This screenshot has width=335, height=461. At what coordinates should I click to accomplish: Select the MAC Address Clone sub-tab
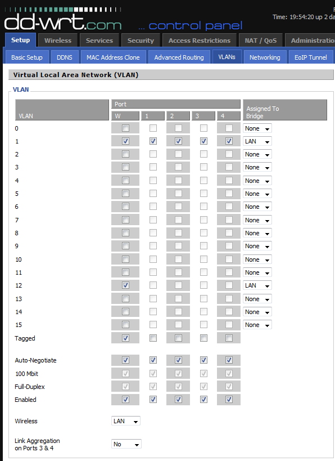point(113,56)
